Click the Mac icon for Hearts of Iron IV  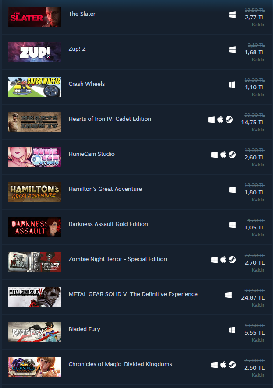pos(220,120)
